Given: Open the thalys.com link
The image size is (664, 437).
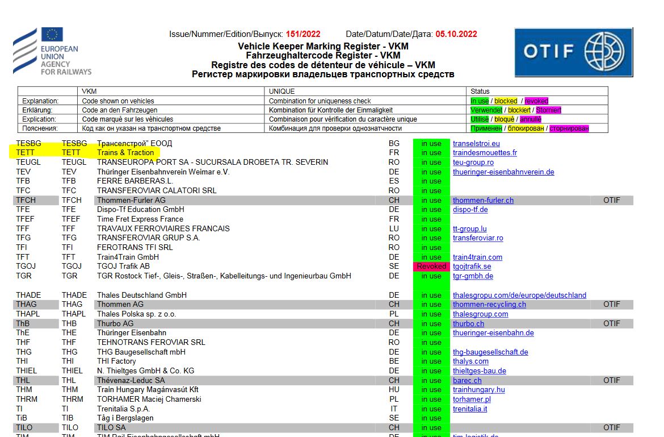Looking at the screenshot, I should (x=470, y=361).
